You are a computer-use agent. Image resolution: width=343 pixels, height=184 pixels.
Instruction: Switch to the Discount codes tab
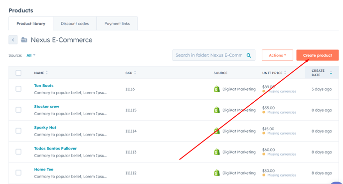click(75, 23)
